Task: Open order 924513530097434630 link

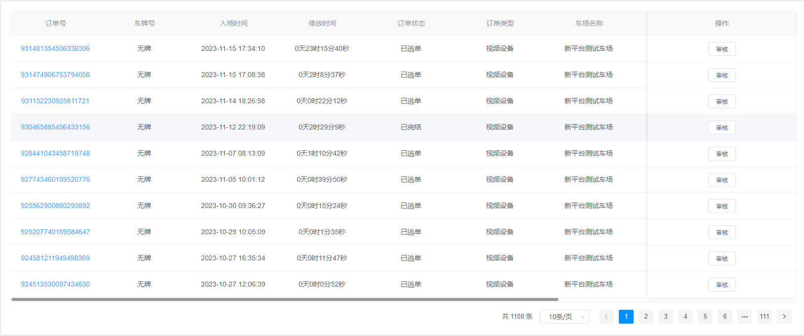Action: (x=55, y=284)
